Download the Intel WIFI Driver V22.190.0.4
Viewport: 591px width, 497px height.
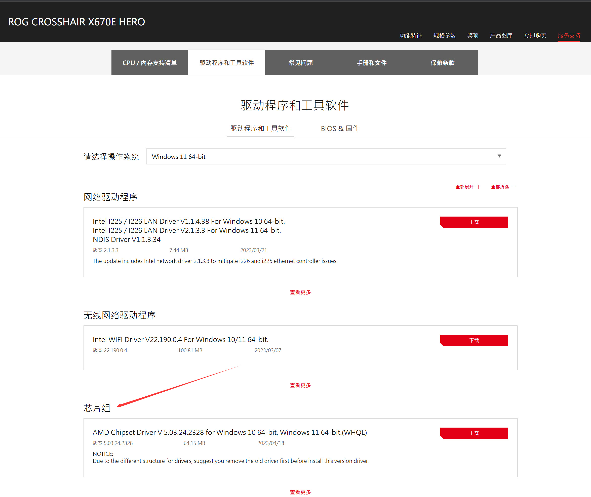click(x=474, y=340)
